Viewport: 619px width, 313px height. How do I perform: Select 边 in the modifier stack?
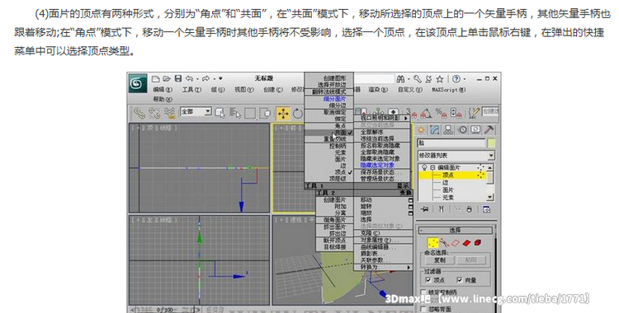(x=446, y=183)
